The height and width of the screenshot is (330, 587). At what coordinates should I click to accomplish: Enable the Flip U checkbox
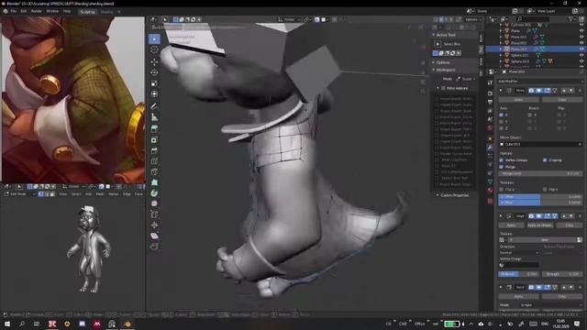tap(502, 190)
